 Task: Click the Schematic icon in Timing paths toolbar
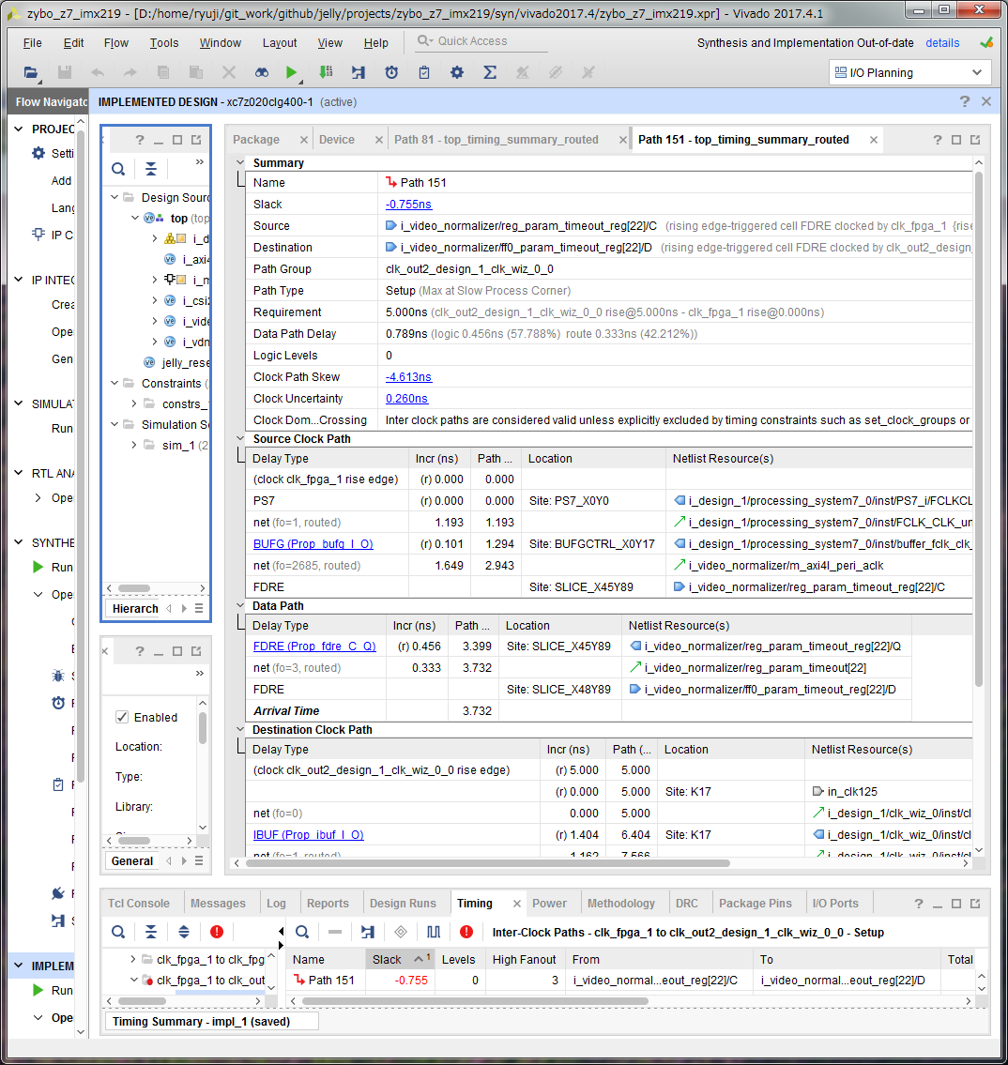(x=368, y=932)
